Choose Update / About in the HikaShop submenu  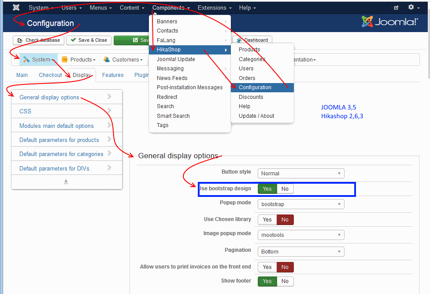[263, 116]
